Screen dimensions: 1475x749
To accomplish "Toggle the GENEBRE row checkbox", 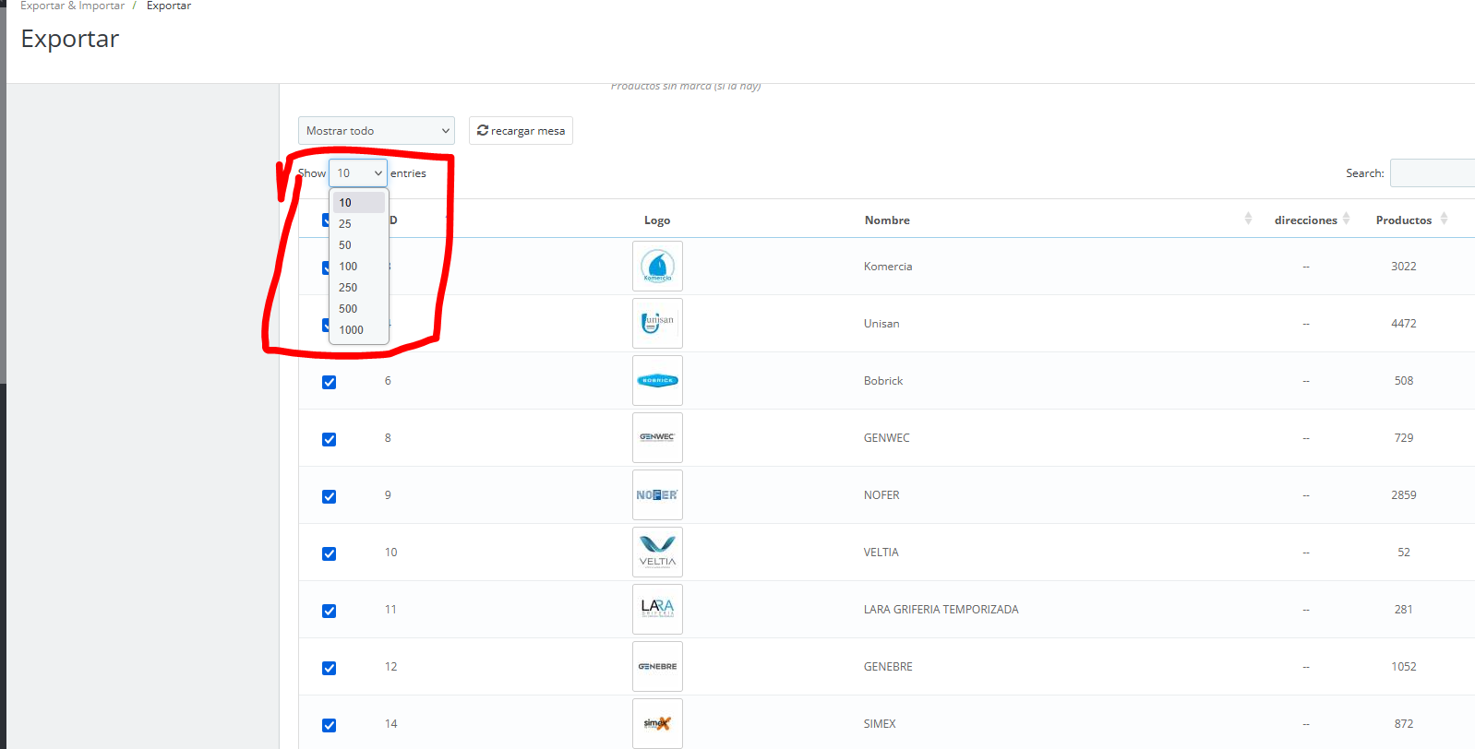I will (x=329, y=668).
